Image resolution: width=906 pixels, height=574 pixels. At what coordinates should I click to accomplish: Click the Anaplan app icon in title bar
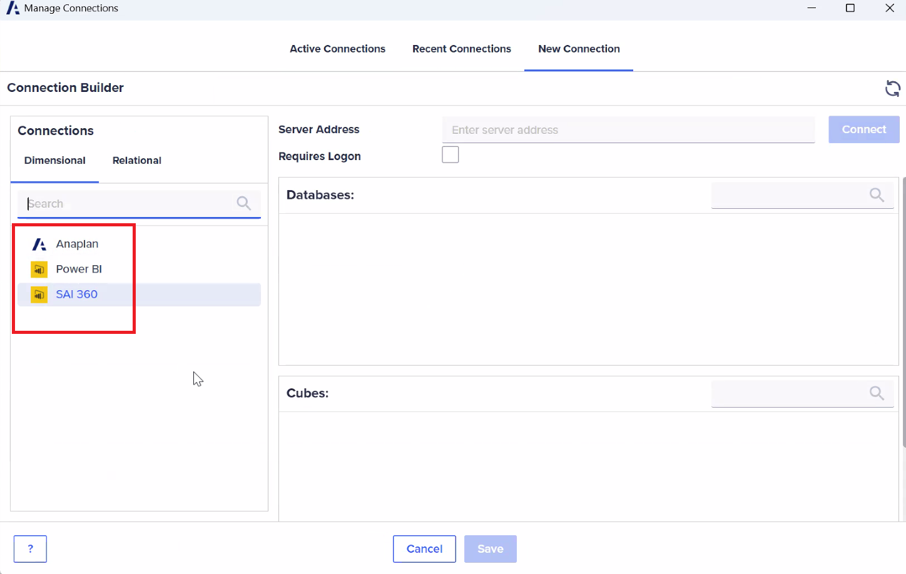pos(13,8)
